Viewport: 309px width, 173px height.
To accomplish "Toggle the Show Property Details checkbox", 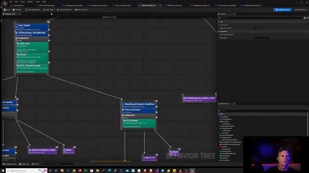I will pos(256,35).
